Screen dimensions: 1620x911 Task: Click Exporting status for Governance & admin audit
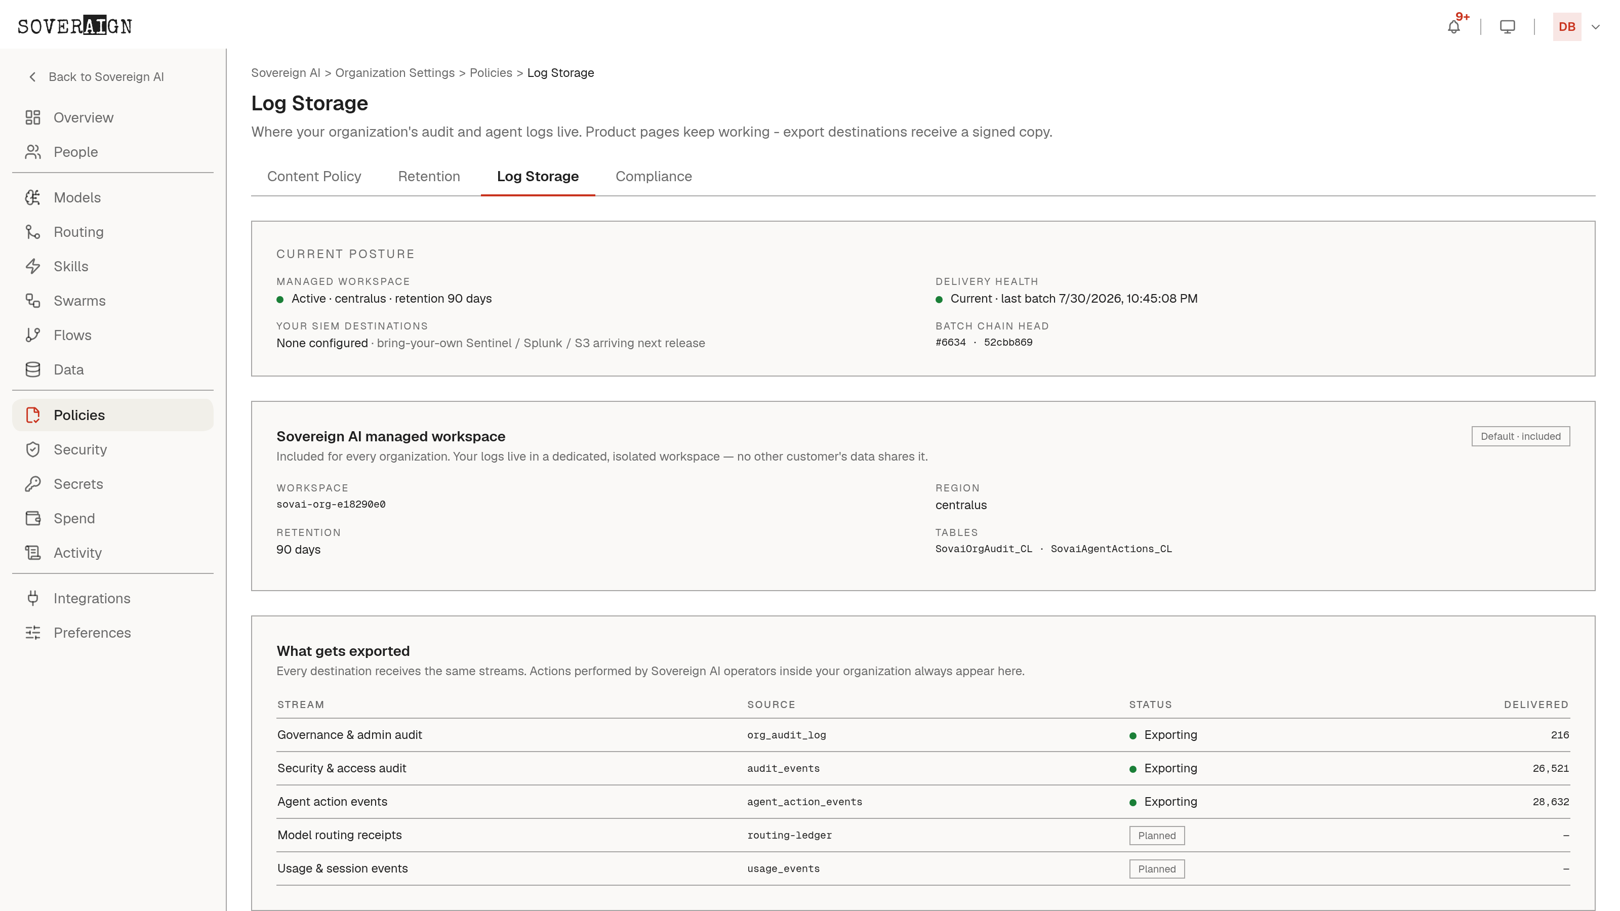pyautogui.click(x=1163, y=735)
